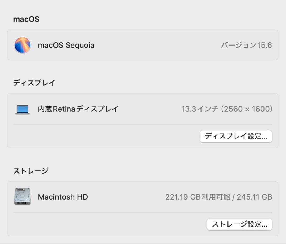The height and width of the screenshot is (244, 286).
Task: Open ディスプレイ設定 (Display Settings)
Action: [236, 136]
